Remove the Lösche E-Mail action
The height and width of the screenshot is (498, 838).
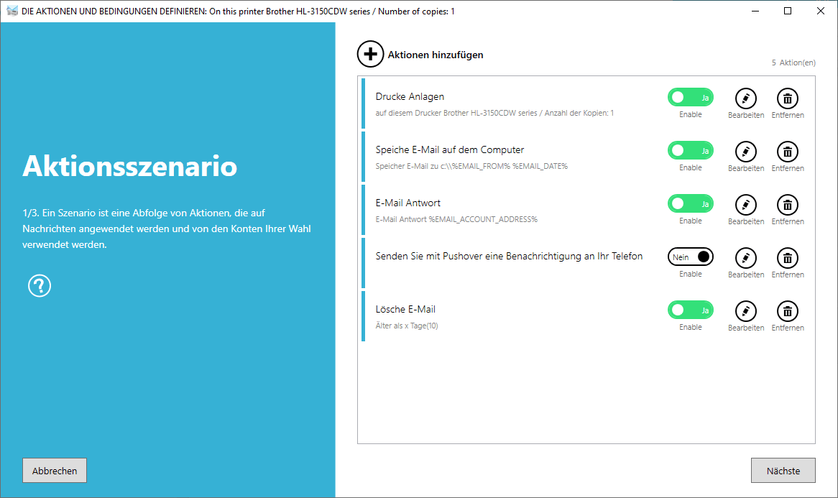(x=787, y=311)
